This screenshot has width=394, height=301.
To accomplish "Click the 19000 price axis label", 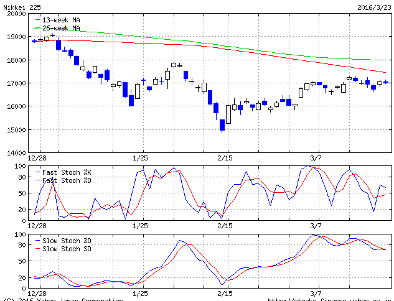I will [16, 37].
